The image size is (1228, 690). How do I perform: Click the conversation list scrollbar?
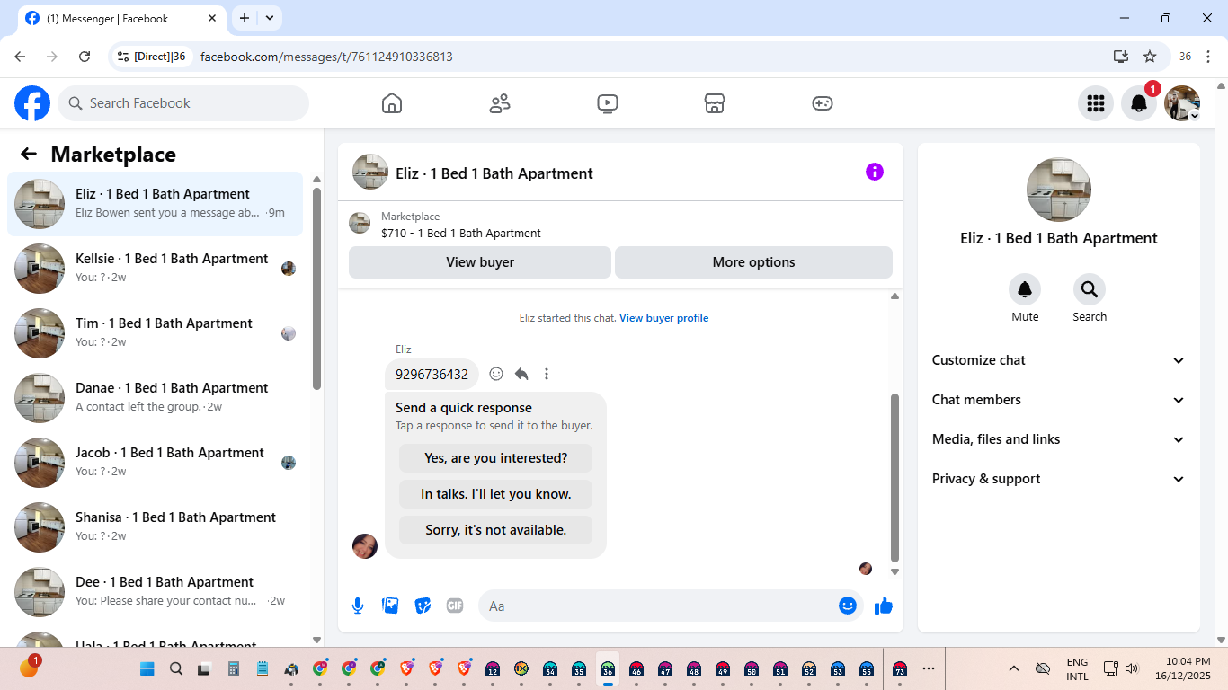[x=316, y=287]
